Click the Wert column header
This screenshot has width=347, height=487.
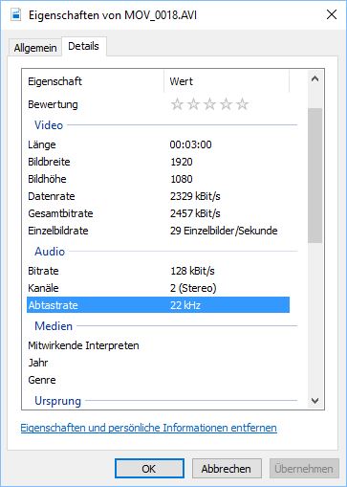227,81
